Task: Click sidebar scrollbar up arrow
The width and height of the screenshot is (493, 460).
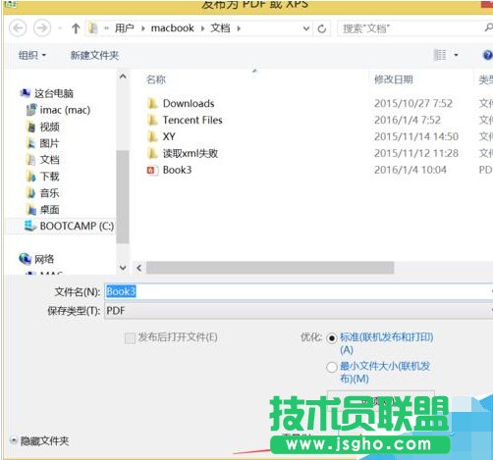Action: click(x=123, y=77)
